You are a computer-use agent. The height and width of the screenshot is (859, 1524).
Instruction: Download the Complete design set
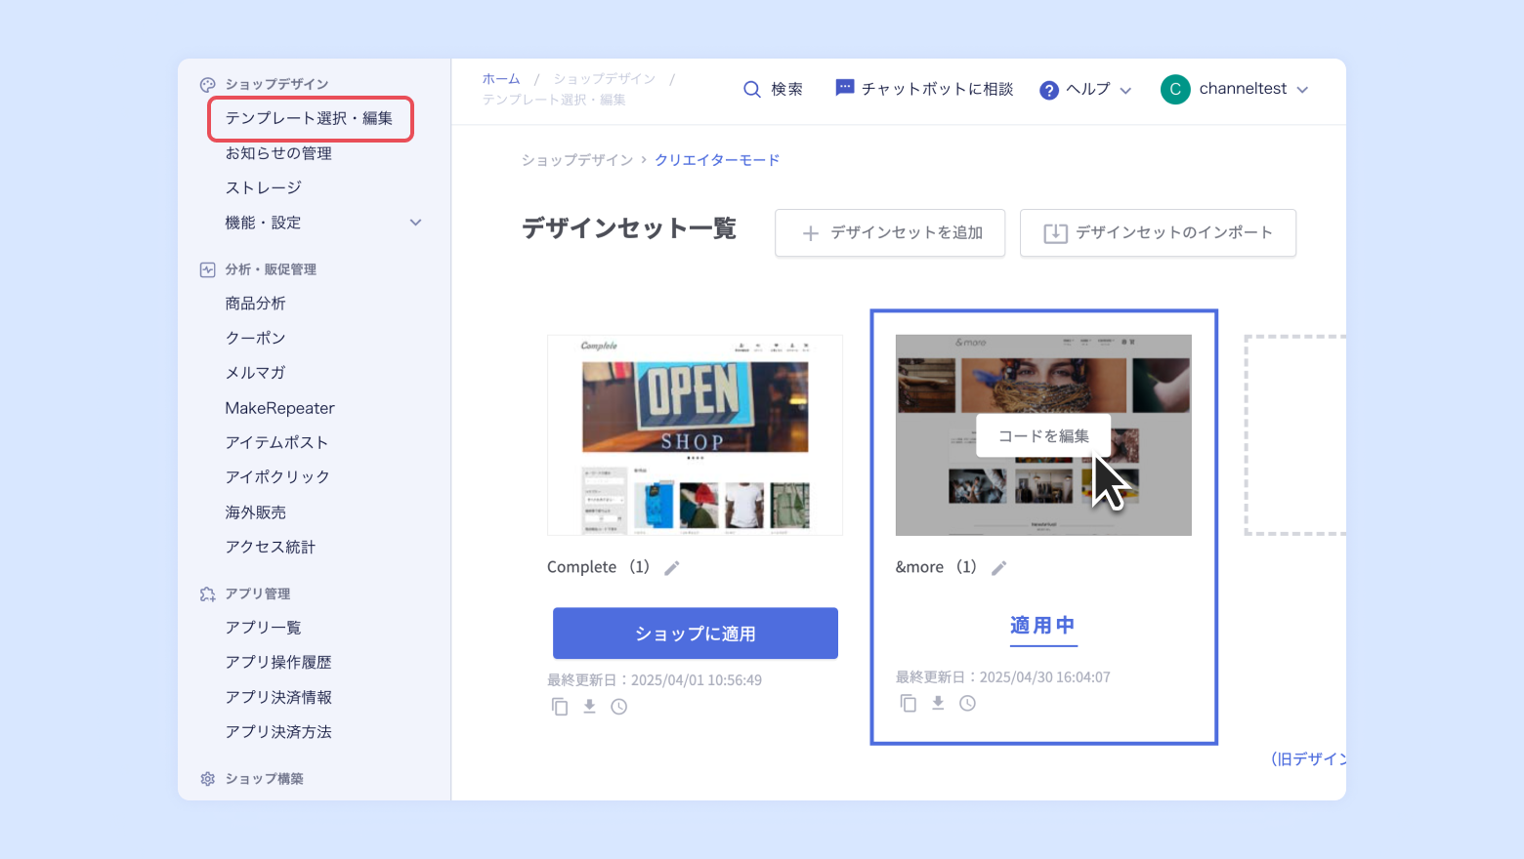click(589, 706)
